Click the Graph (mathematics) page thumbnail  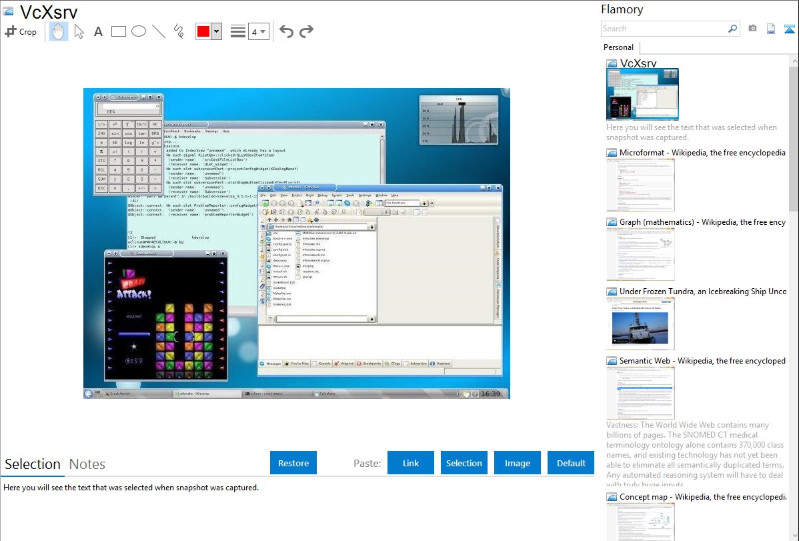tap(640, 254)
